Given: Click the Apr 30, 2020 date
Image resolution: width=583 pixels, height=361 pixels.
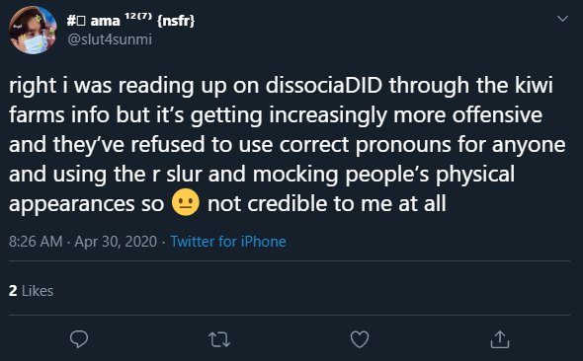Looking at the screenshot, I should (x=116, y=242).
